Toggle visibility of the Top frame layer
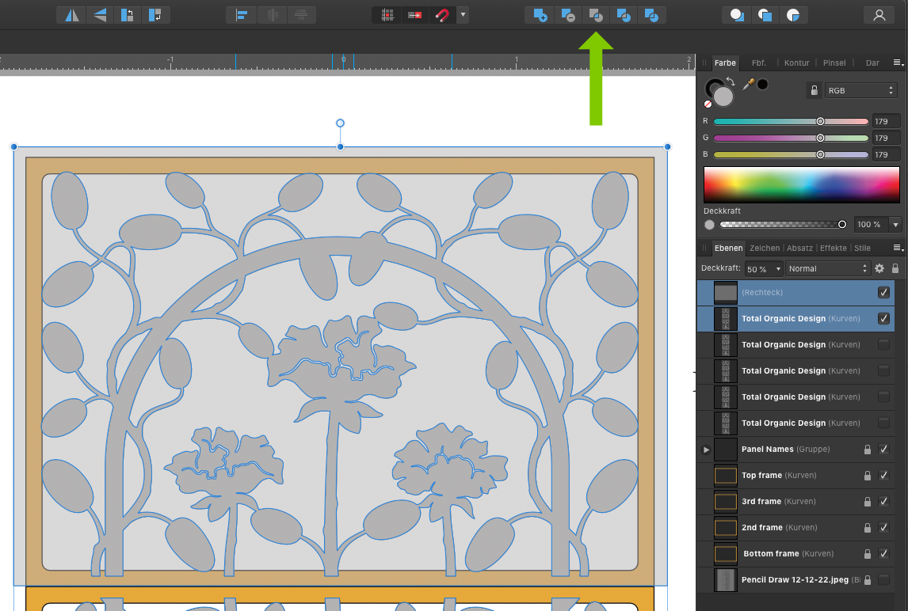The height and width of the screenshot is (611, 908). pos(883,475)
